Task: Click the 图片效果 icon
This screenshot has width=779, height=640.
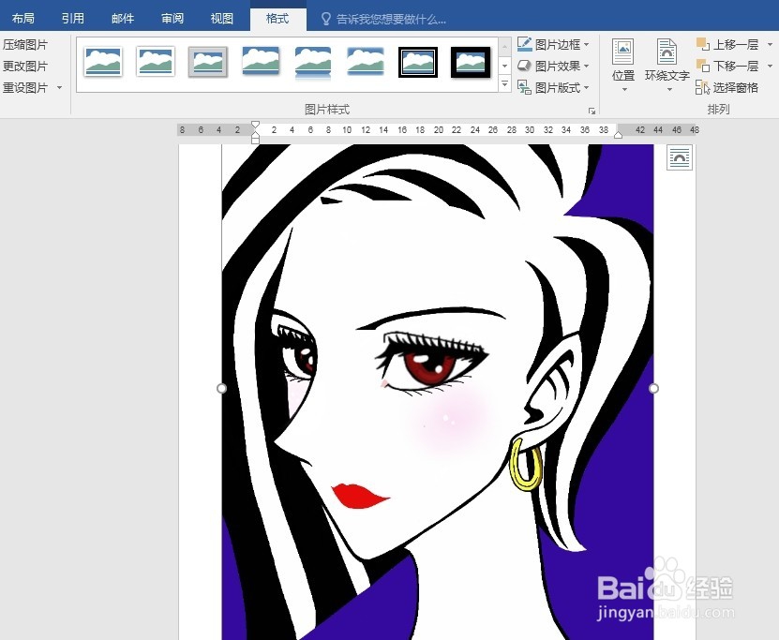Action: (524, 66)
